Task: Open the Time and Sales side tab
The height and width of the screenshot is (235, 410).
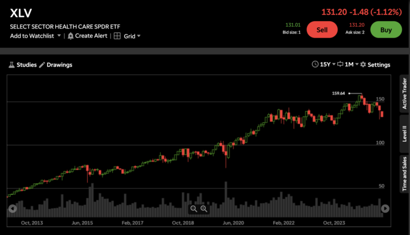Action: (404, 174)
